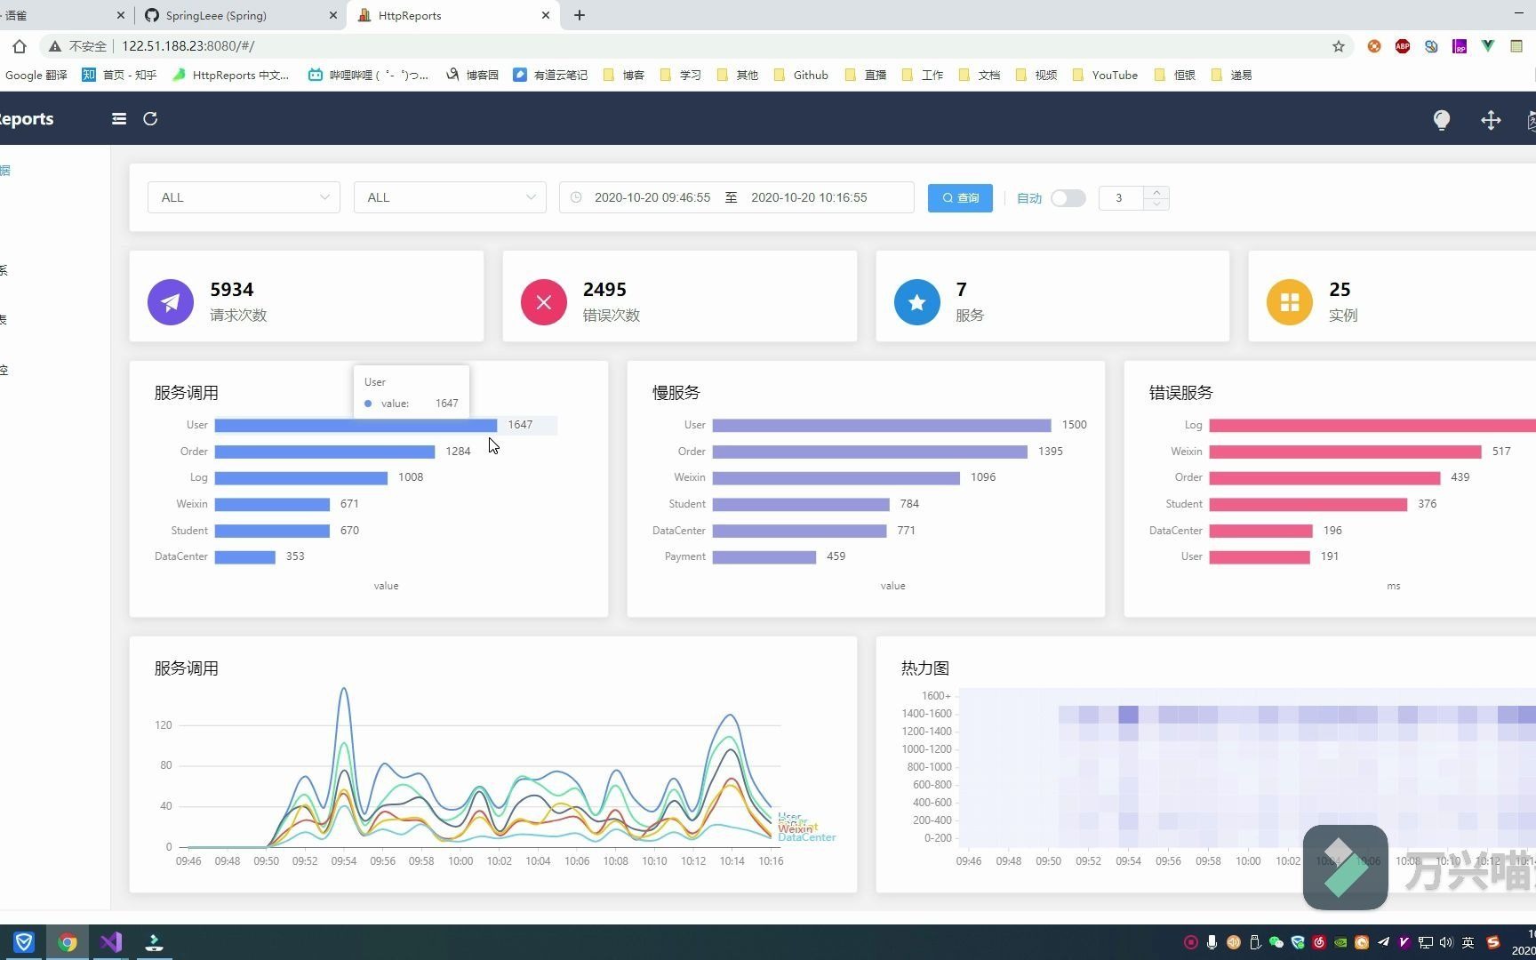Open the shield security app in taskbar
This screenshot has height=960, width=1536.
point(24,942)
